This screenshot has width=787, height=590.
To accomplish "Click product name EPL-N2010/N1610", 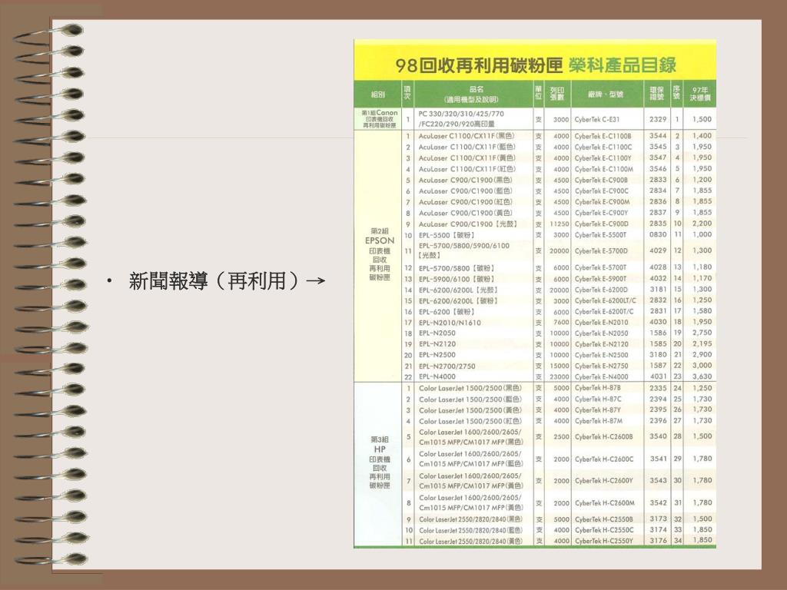I will tap(450, 323).
